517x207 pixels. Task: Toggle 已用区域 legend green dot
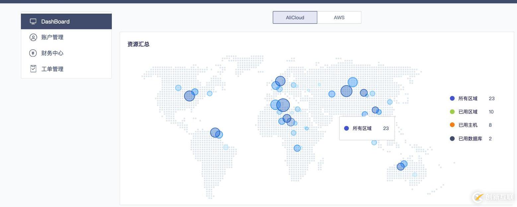coord(452,112)
